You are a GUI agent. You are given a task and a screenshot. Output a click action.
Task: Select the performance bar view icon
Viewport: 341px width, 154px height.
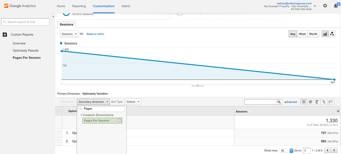[x=317, y=102]
